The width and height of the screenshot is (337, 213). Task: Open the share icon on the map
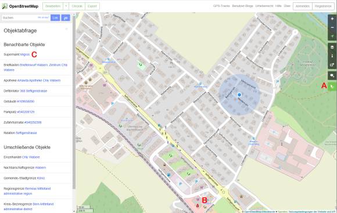pos(332,64)
